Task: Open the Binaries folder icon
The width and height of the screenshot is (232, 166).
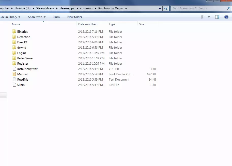Action: [x=14, y=31]
